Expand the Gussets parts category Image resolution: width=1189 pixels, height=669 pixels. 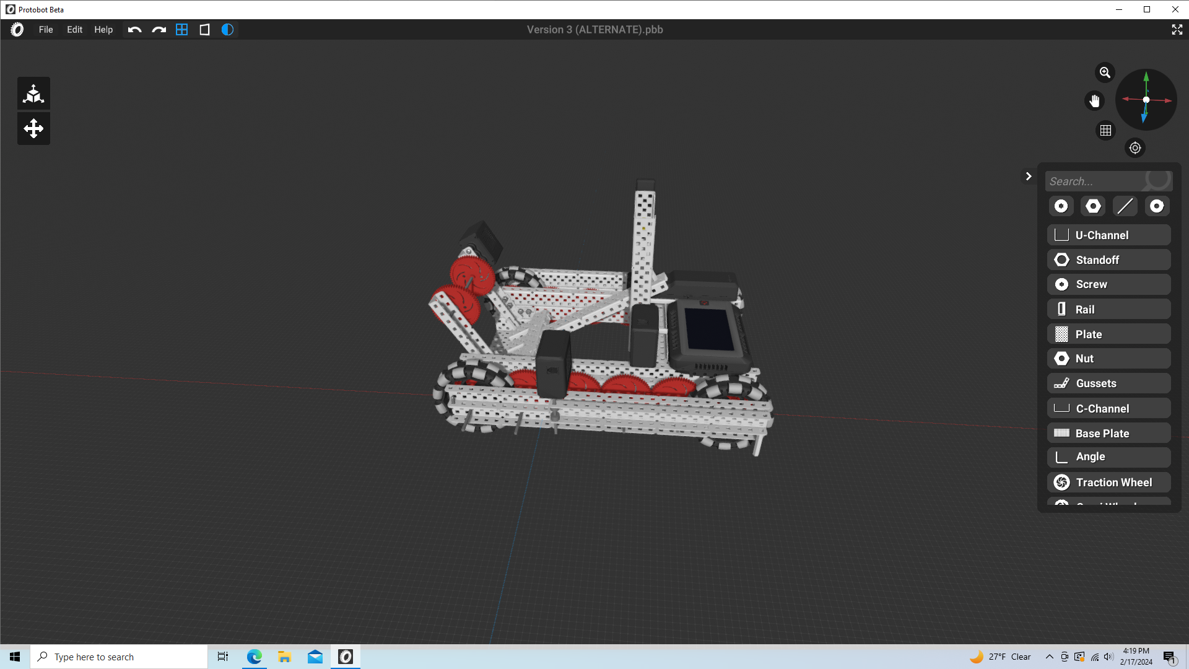tap(1108, 383)
